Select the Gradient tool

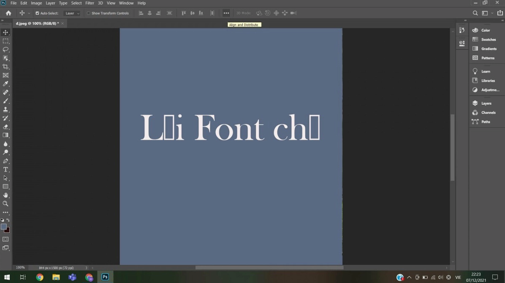coord(5,135)
